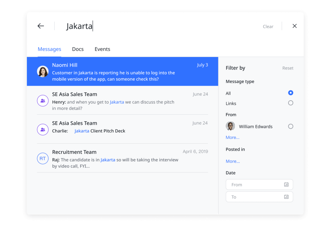Image resolution: width=331 pixels, height=227 pixels.
Task: Click the Jakarta search input field
Action: 129,26
